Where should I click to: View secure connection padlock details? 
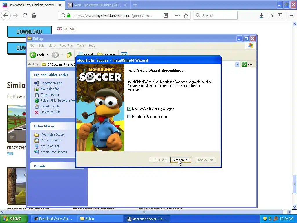click(x=68, y=15)
